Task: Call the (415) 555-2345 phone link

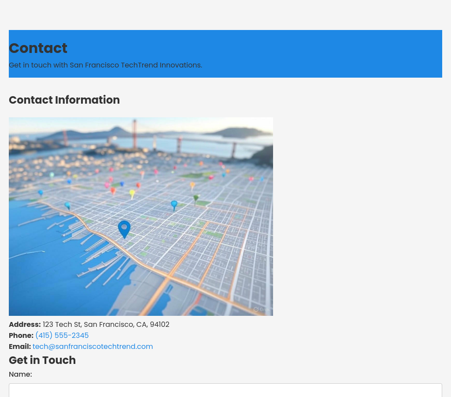Action: 62,336
